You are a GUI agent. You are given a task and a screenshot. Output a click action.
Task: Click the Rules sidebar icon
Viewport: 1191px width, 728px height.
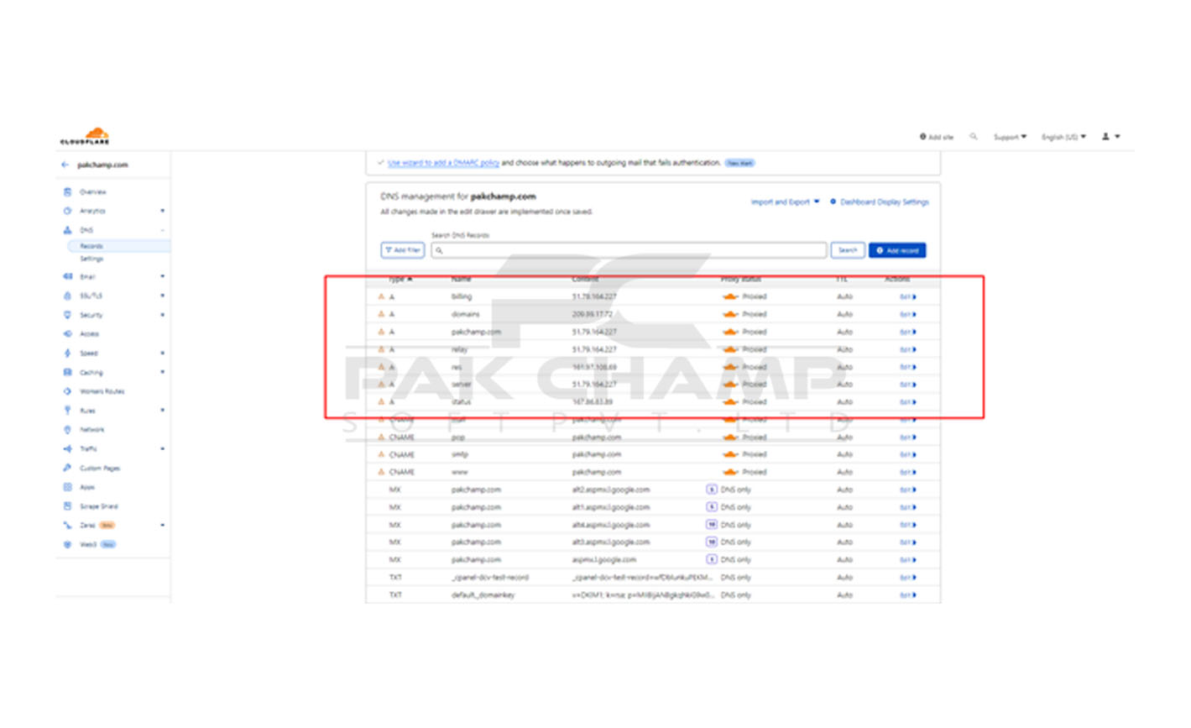coord(67,411)
